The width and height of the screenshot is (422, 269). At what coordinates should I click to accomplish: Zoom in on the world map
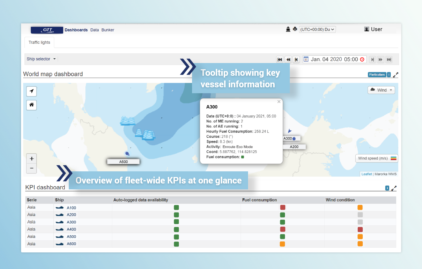pyautogui.click(x=31, y=159)
